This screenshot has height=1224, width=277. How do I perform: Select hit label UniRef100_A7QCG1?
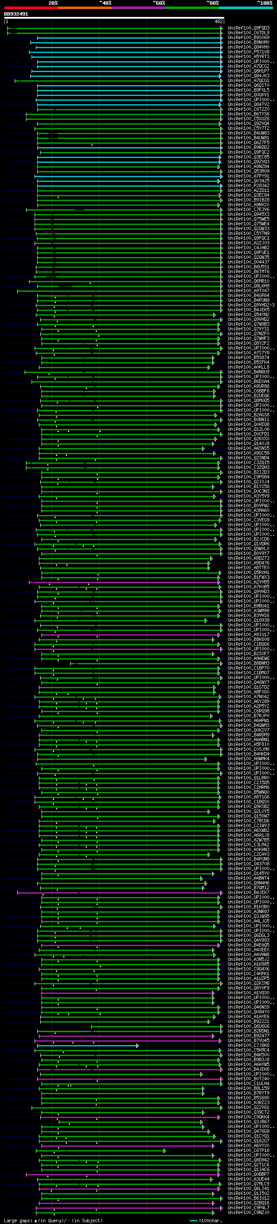point(248,81)
